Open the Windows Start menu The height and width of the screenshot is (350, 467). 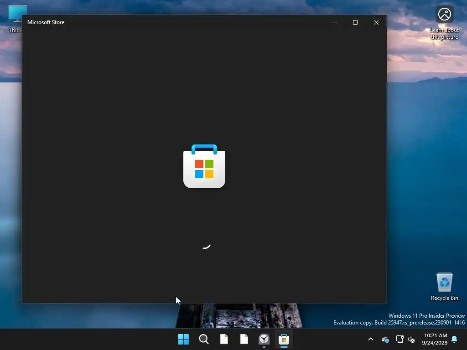coord(183,339)
